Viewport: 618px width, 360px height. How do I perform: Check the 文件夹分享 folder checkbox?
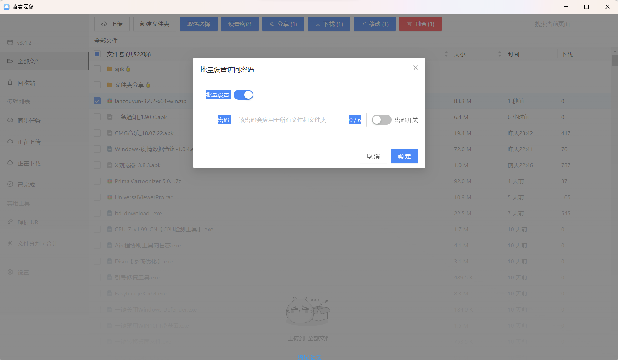(x=97, y=85)
